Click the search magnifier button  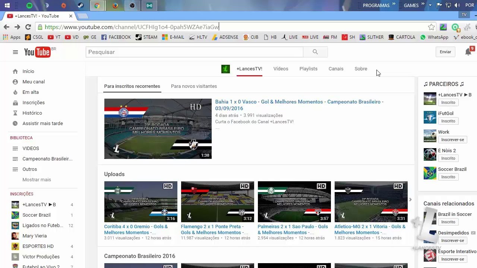(315, 52)
